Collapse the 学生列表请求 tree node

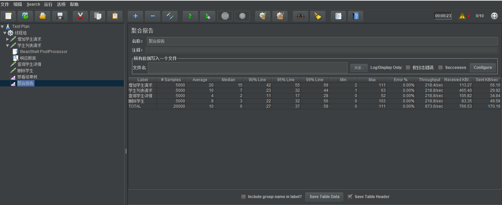[x=8, y=45]
